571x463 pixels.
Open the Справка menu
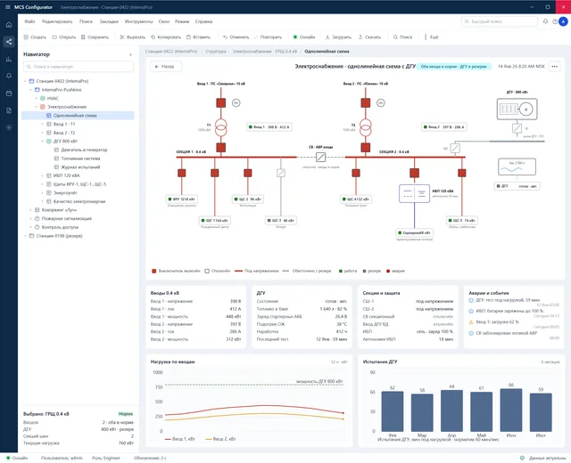pos(203,21)
